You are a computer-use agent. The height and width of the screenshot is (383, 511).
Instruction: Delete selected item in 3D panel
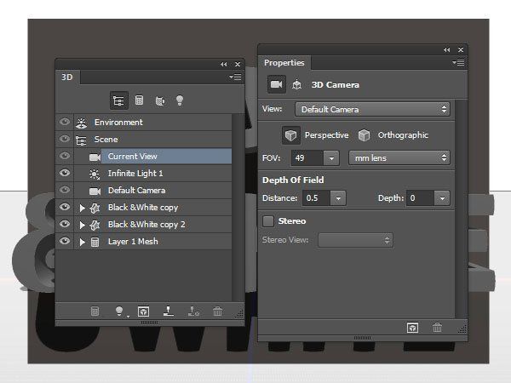pos(217,312)
